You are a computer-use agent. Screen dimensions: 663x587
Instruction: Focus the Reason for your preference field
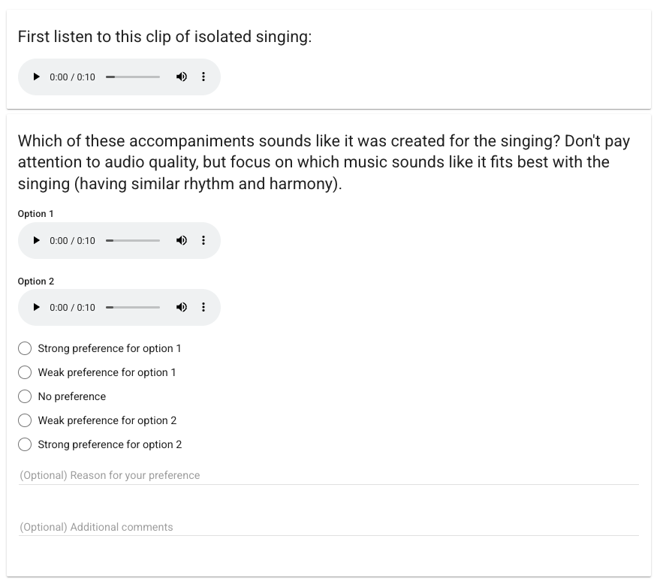329,475
